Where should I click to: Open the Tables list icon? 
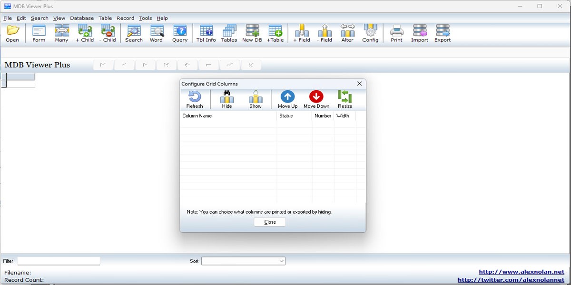(x=229, y=33)
